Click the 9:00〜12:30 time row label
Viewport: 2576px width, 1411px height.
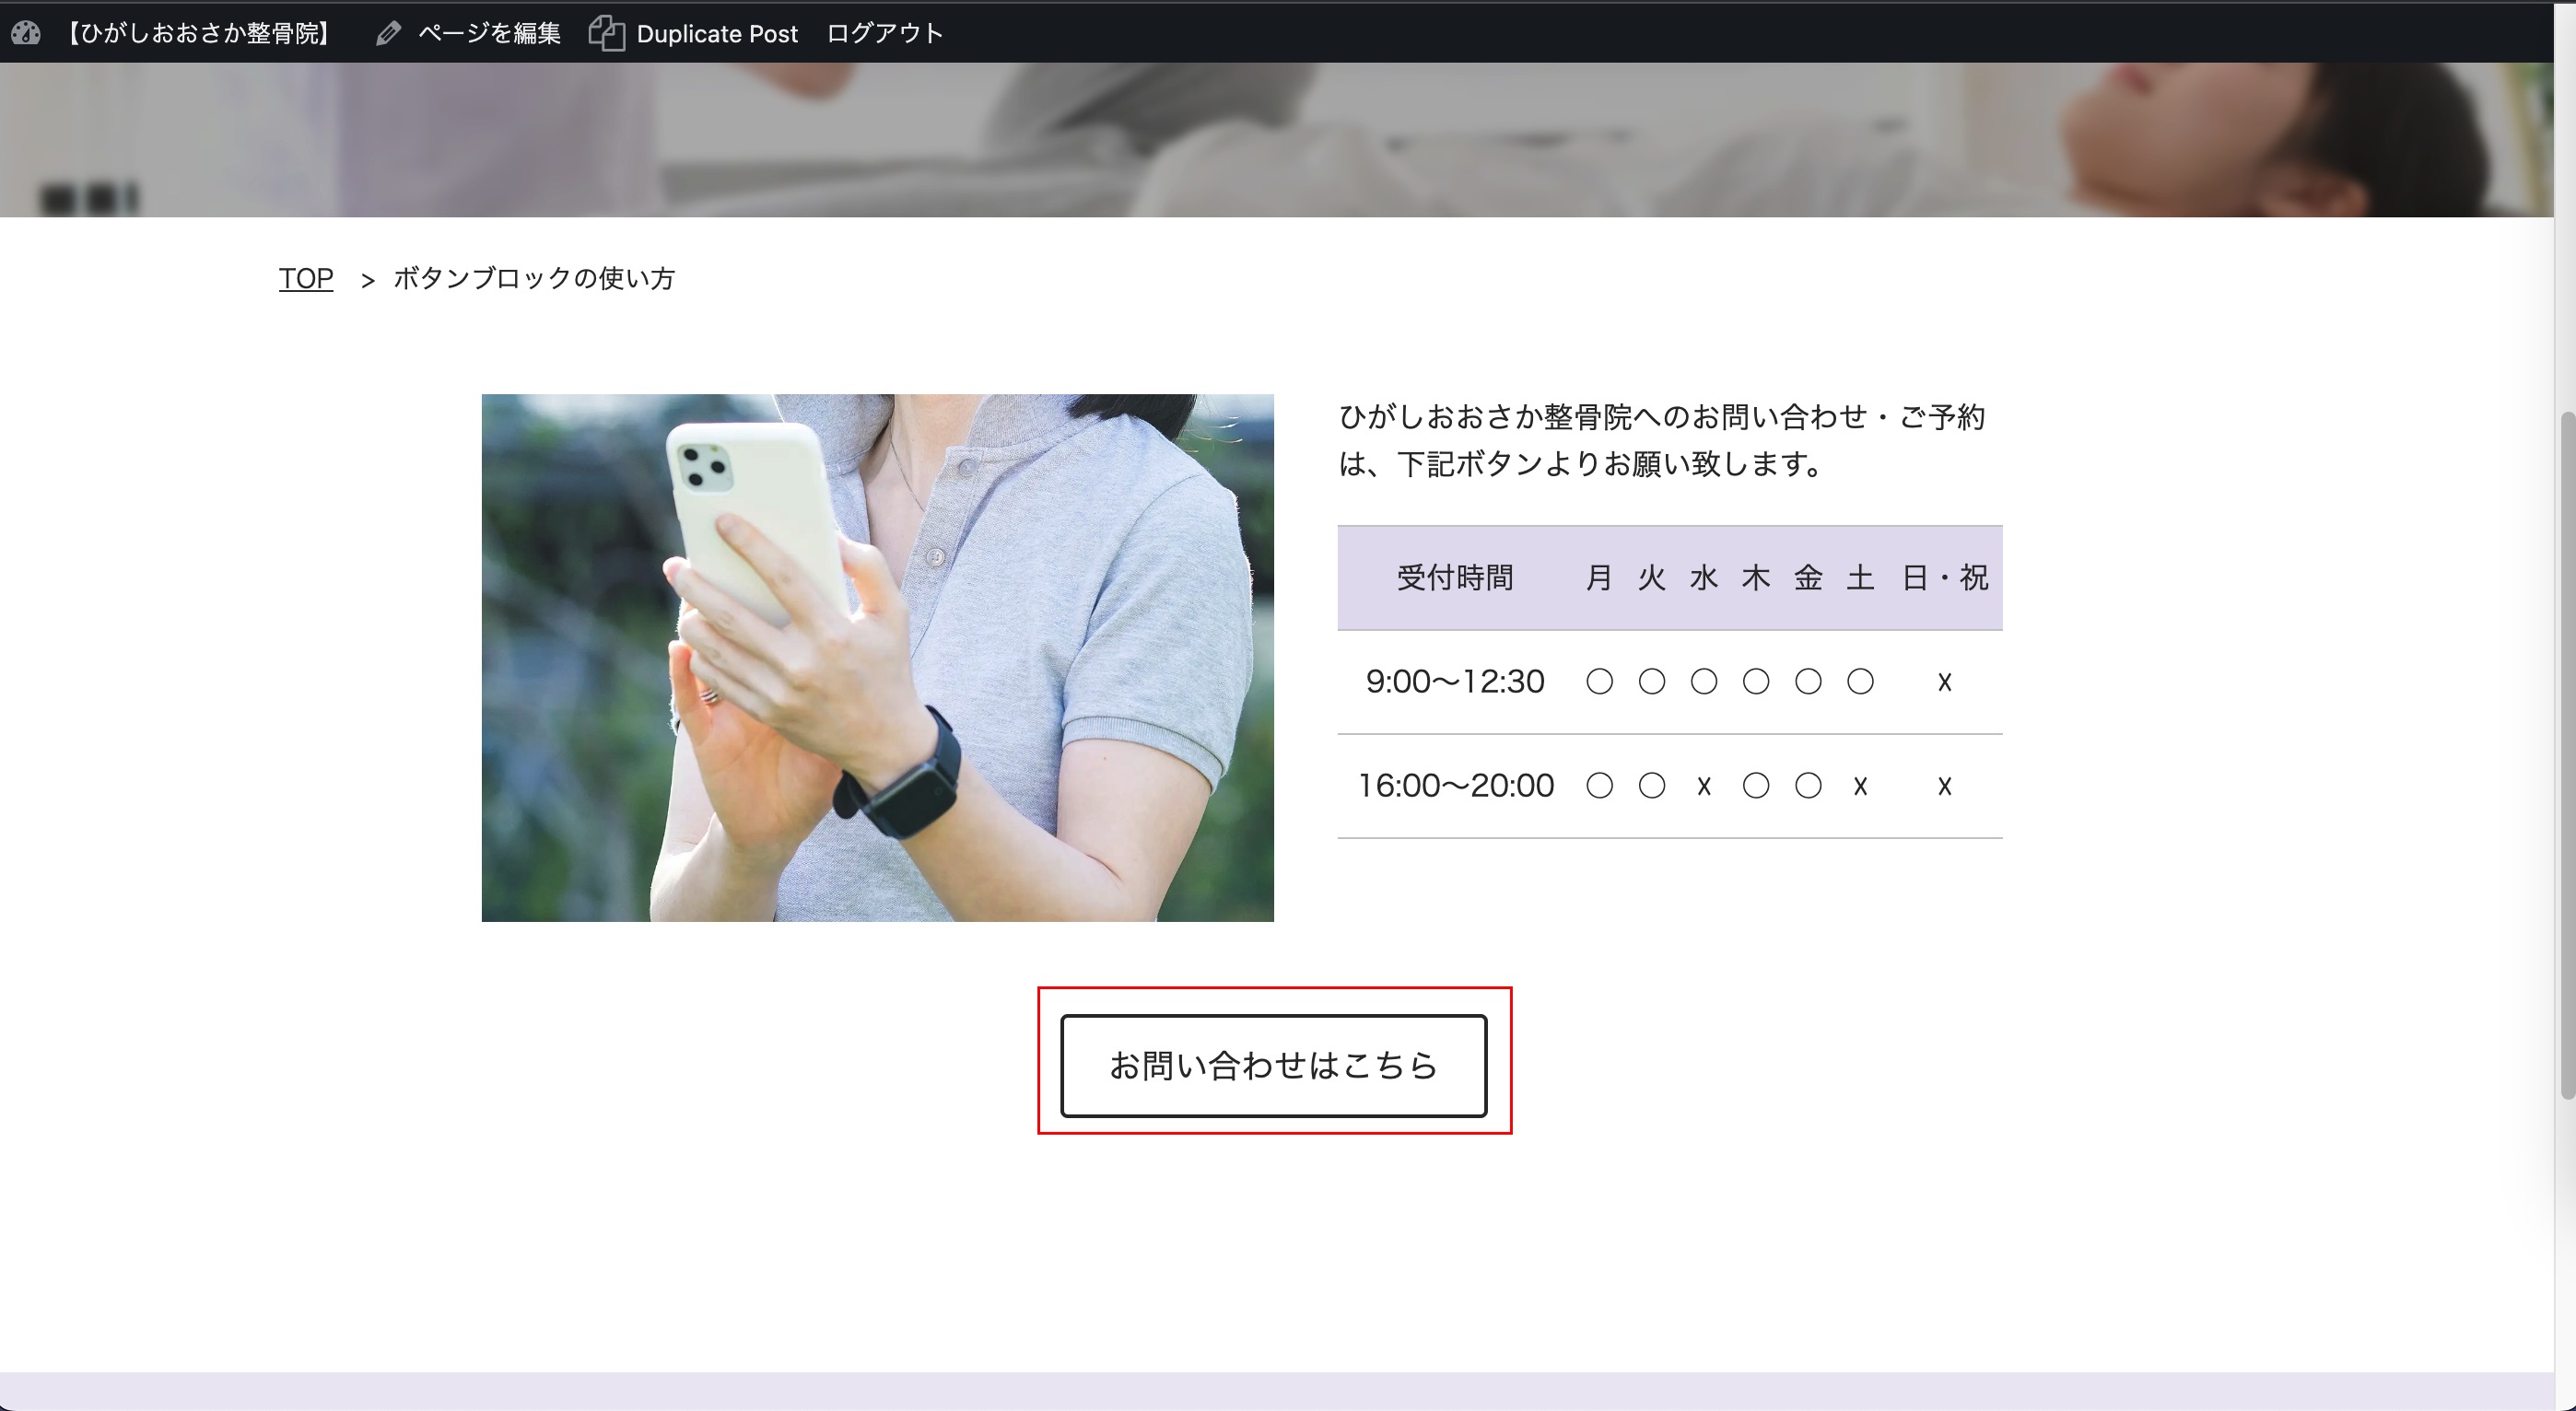pyautogui.click(x=1454, y=682)
